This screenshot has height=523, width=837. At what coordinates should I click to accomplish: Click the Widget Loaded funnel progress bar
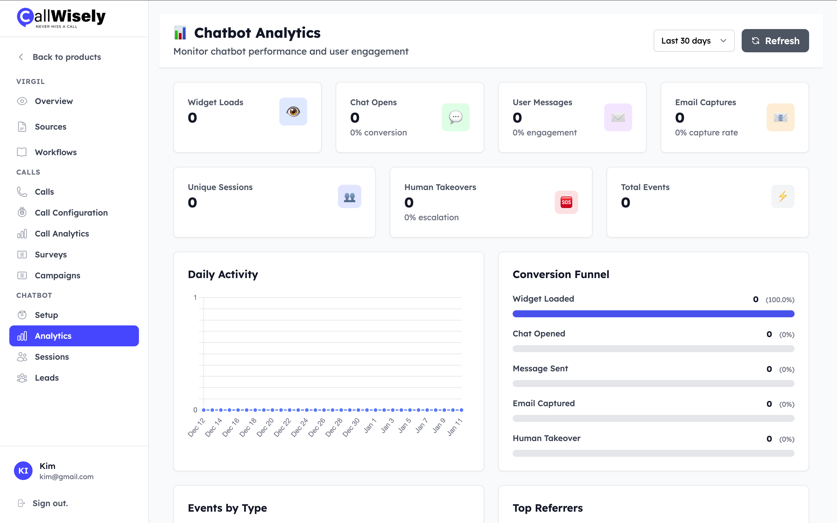[653, 314]
